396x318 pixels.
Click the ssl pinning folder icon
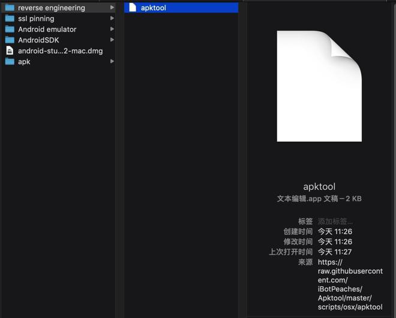[10, 19]
